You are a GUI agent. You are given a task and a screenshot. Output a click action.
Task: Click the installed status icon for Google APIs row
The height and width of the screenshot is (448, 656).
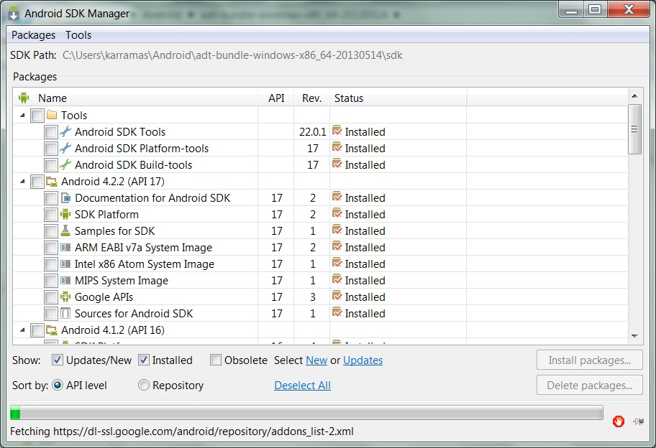tap(337, 297)
